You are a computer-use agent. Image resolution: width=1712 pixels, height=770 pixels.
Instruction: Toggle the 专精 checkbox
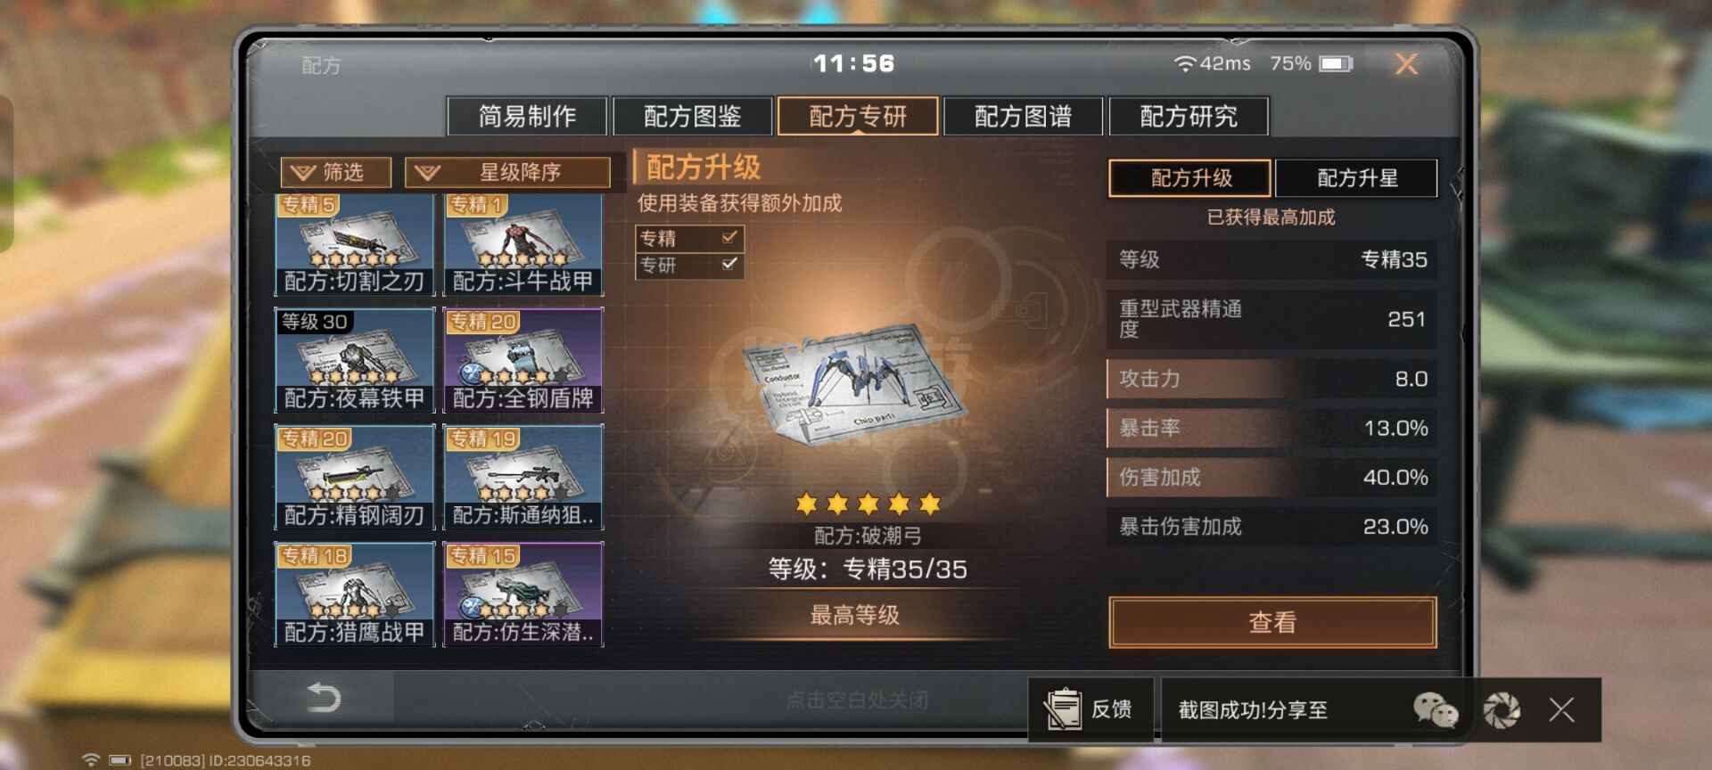729,237
